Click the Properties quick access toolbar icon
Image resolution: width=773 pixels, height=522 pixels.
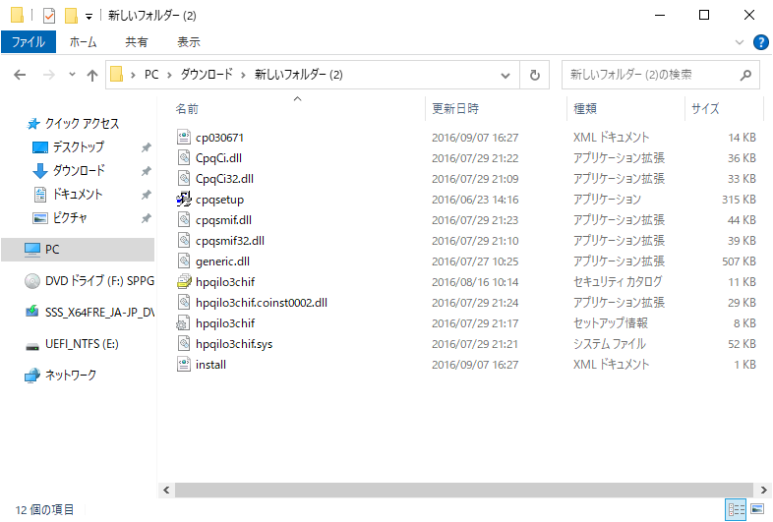pyautogui.click(x=49, y=16)
